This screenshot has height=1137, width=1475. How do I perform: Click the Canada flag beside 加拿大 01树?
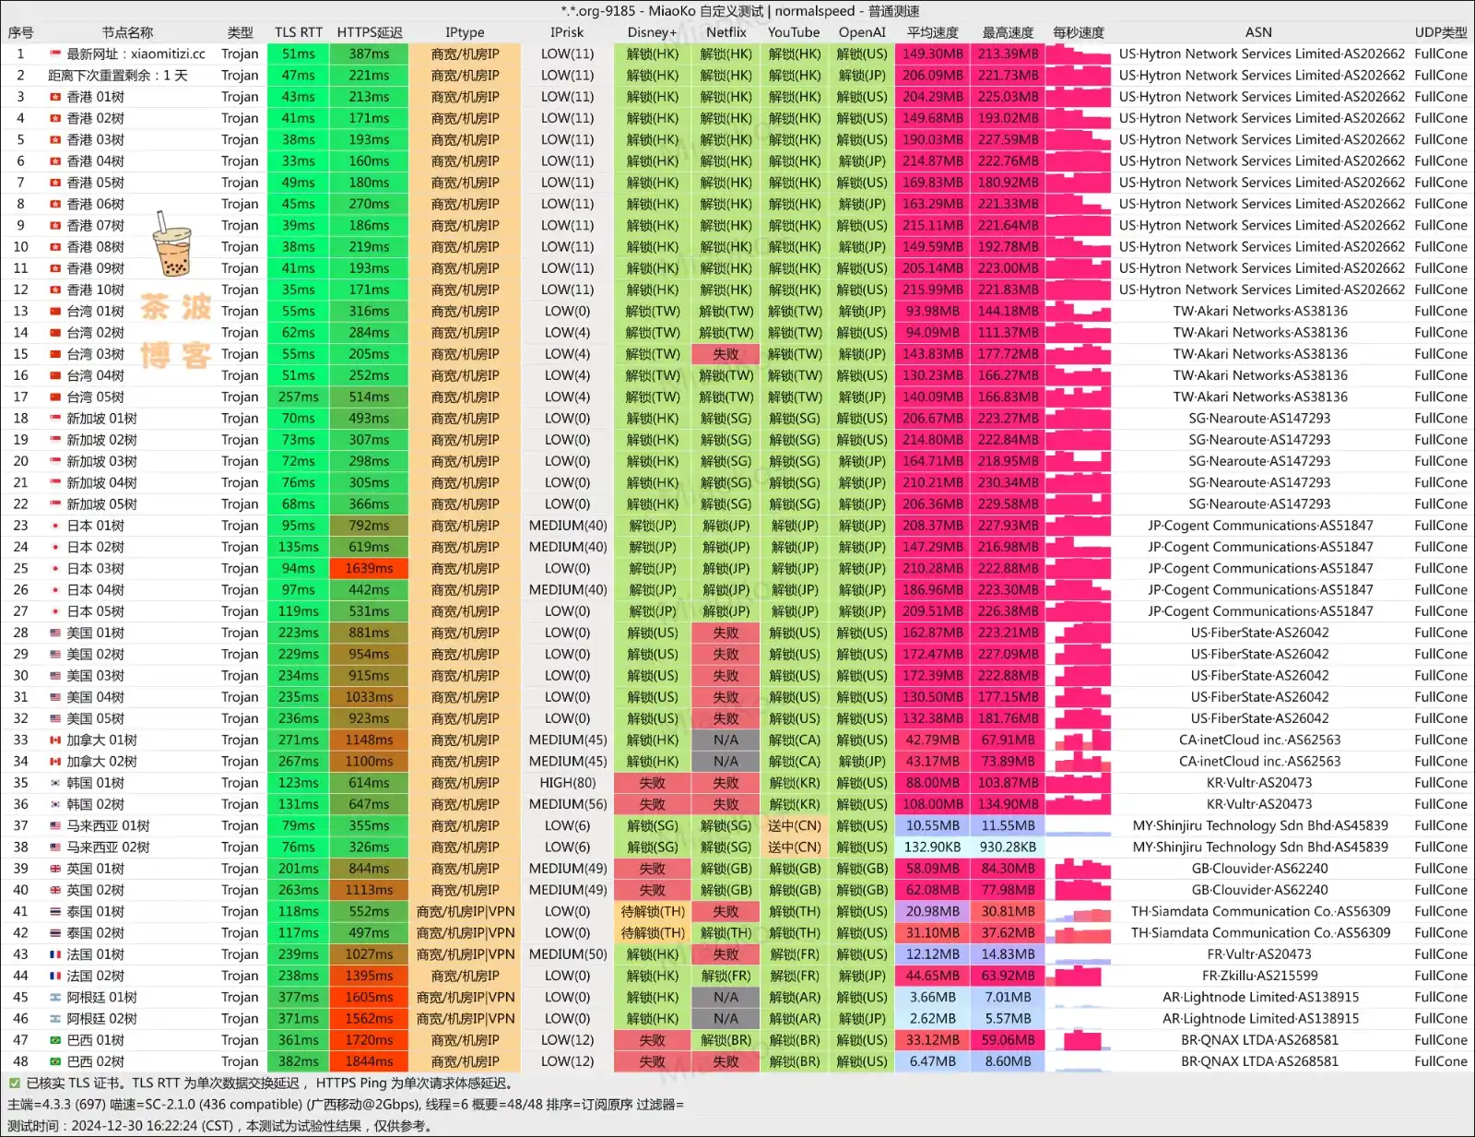(55, 740)
